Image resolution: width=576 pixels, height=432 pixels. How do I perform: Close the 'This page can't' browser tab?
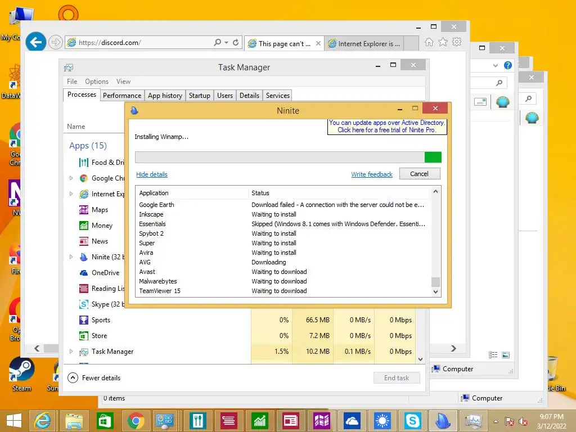point(318,43)
